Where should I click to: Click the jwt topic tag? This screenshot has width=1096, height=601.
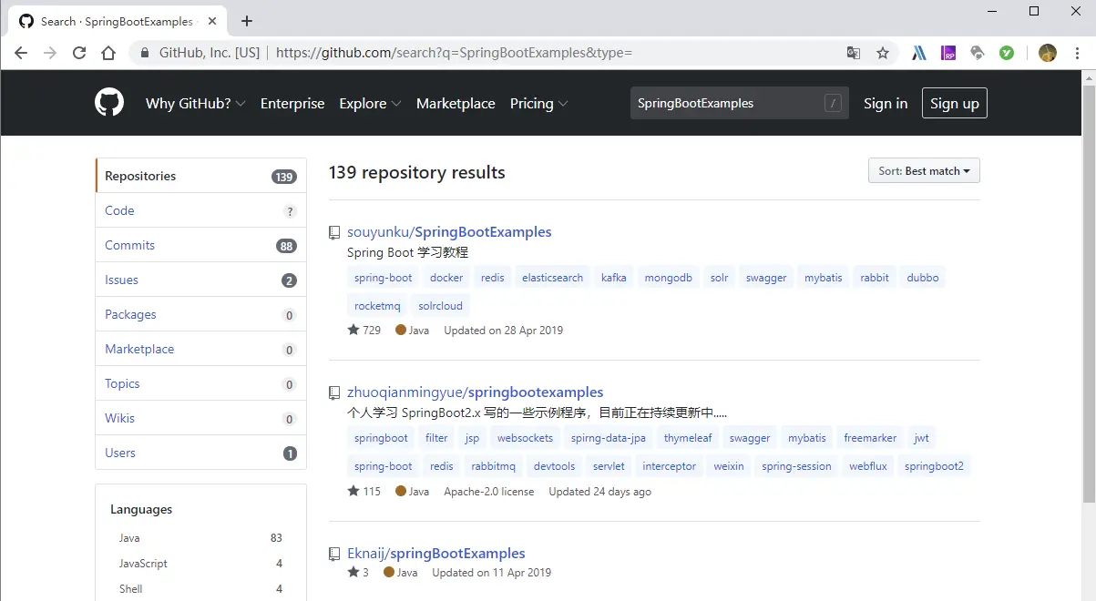(x=922, y=438)
